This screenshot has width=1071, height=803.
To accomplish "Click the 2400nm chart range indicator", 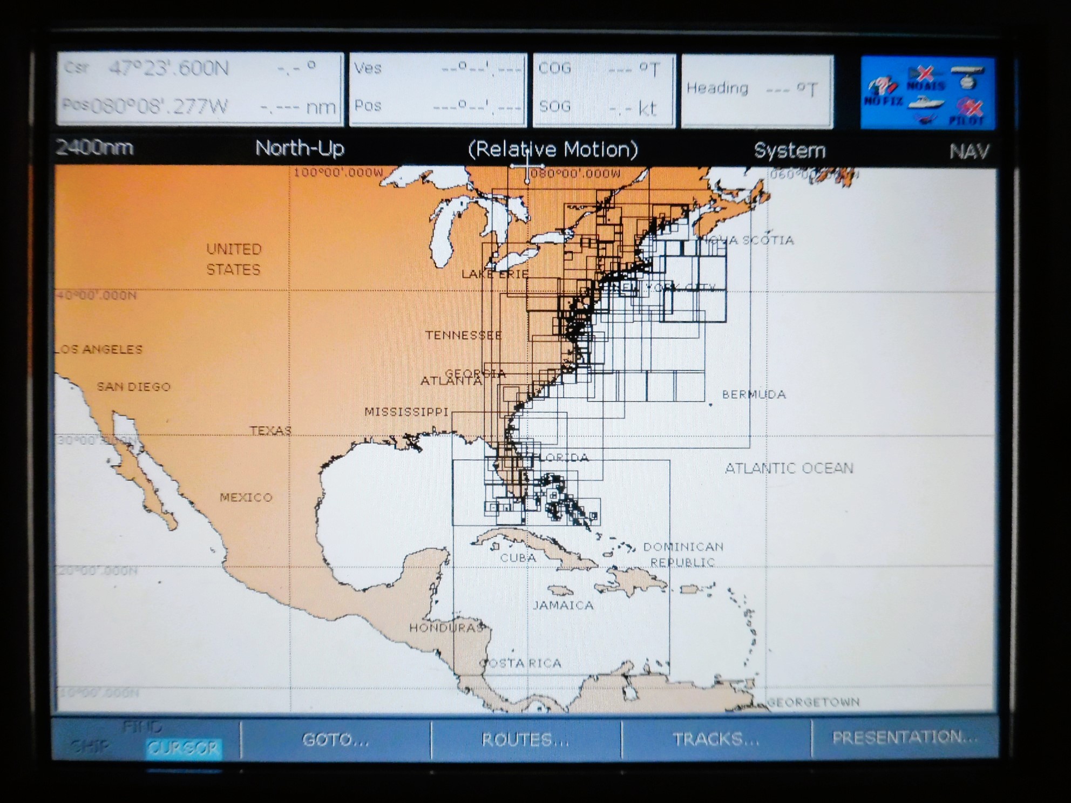I will (95, 147).
